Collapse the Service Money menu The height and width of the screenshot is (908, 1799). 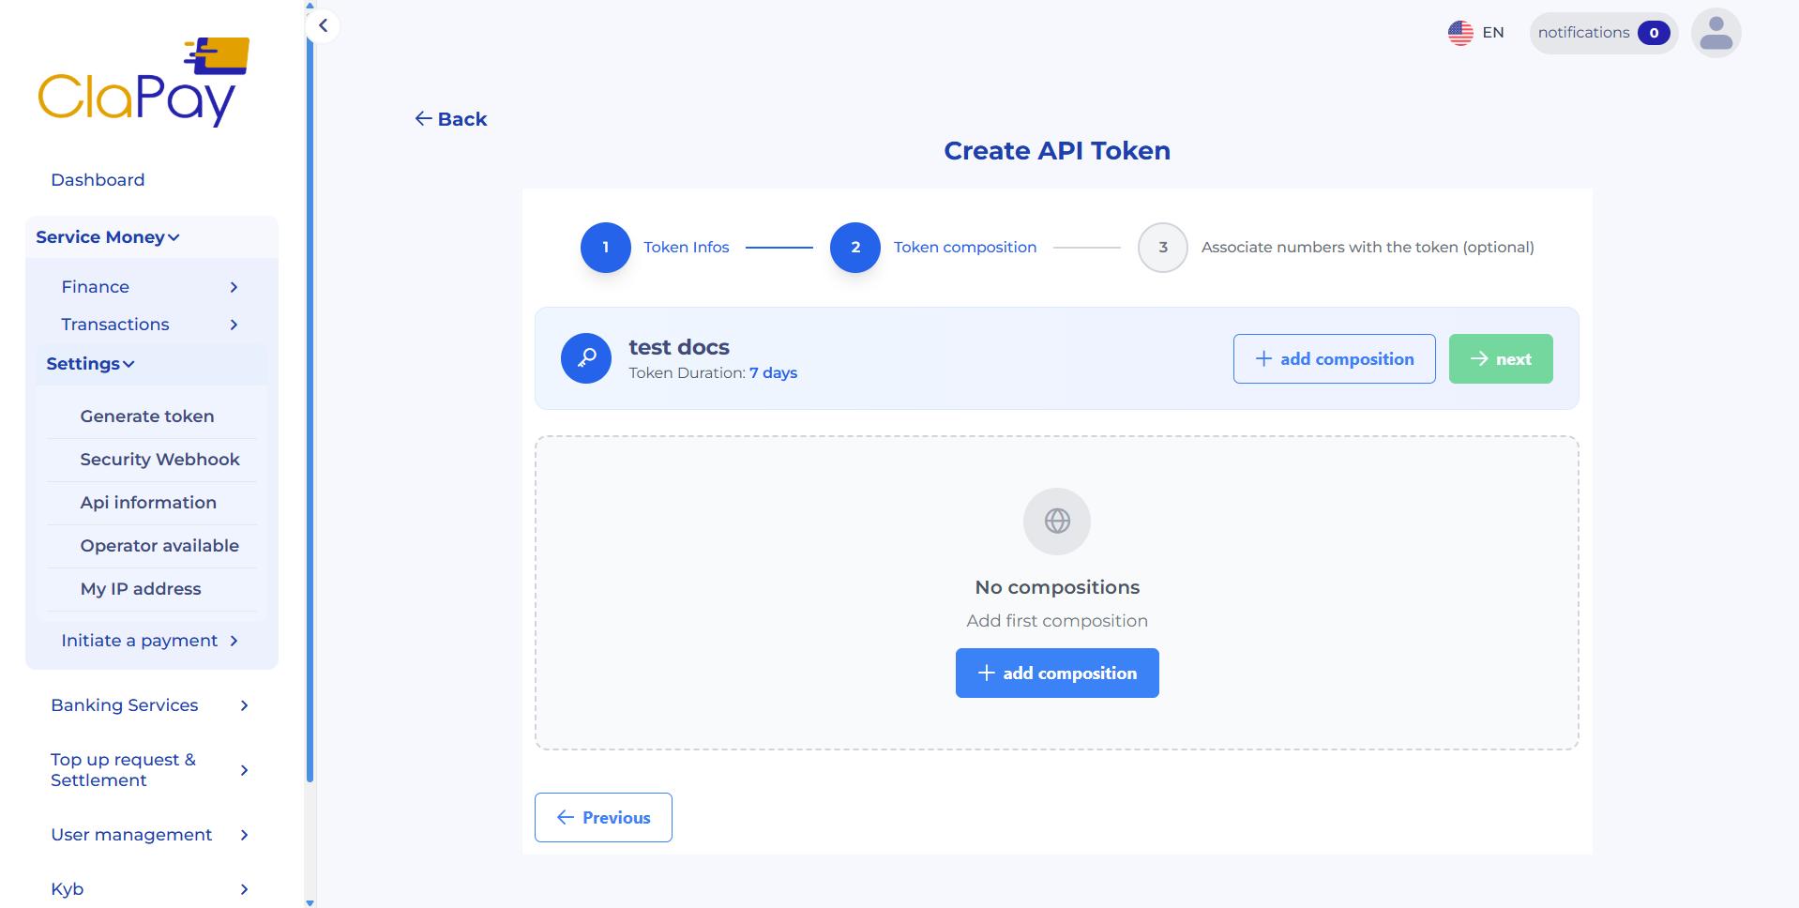(106, 237)
